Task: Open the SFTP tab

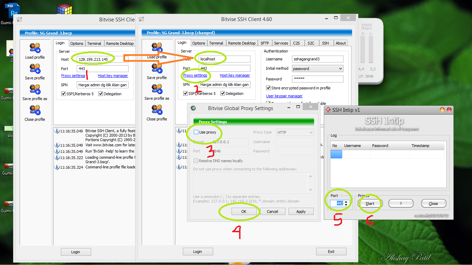Action: (x=265, y=43)
